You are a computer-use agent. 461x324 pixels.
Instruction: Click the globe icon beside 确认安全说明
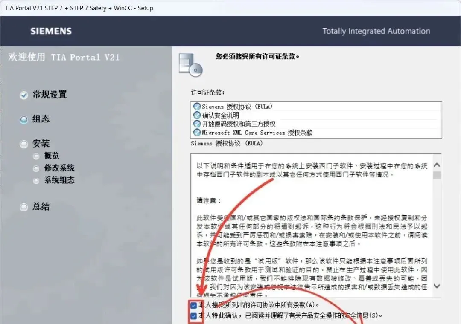197,115
